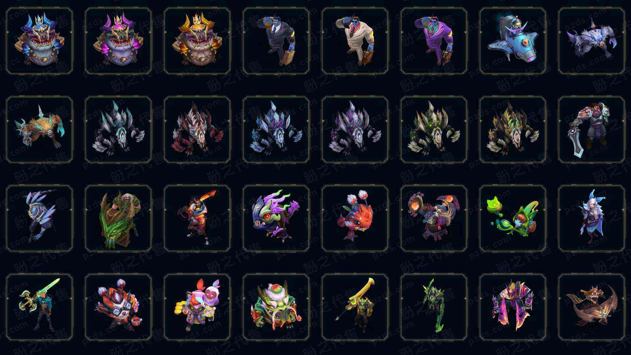Select the green warrior with golden staff

pos(355,307)
